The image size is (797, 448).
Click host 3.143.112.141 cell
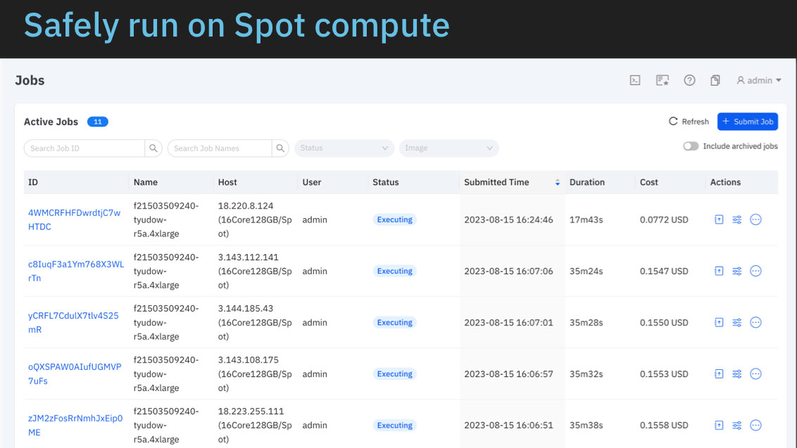point(255,271)
